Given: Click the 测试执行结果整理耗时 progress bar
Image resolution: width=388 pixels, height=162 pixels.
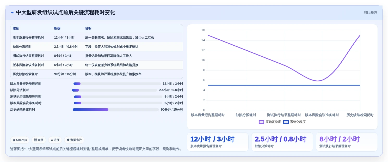Looking at the screenshot, I should (118, 97).
